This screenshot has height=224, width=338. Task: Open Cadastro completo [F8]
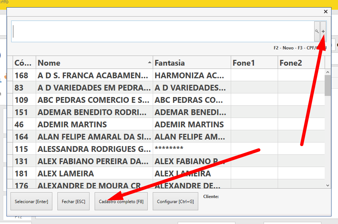tap(121, 202)
